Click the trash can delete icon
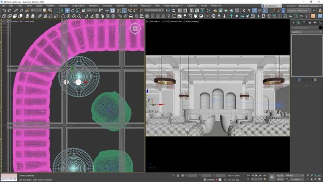The height and width of the screenshot is (182, 323). tap(97, 16)
